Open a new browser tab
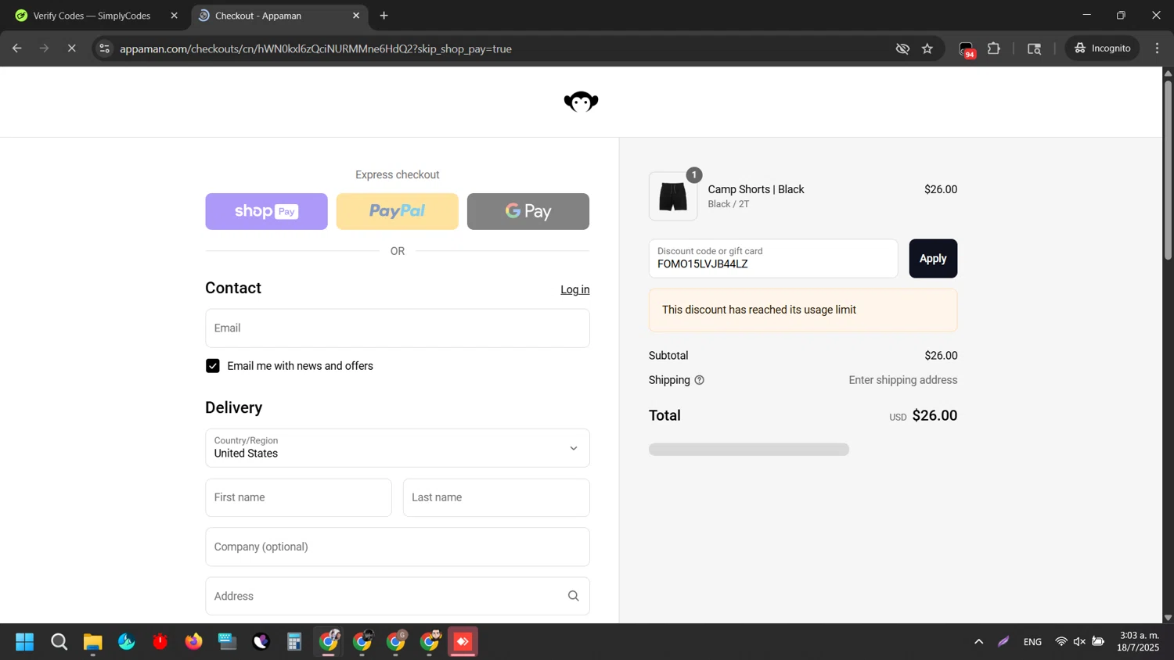This screenshot has height=660, width=1174. click(384, 16)
